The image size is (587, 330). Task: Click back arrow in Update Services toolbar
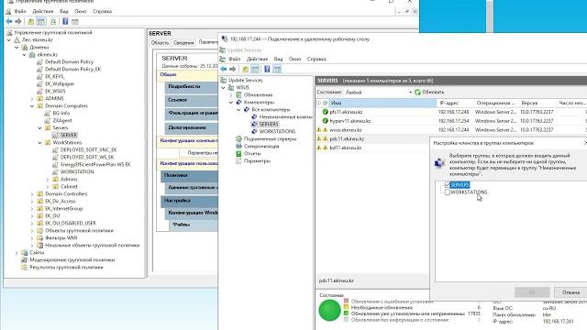224,70
